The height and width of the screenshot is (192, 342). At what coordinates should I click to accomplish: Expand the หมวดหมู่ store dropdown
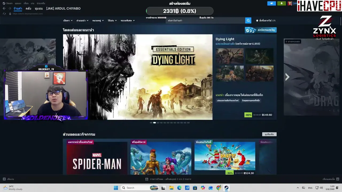(98, 21)
